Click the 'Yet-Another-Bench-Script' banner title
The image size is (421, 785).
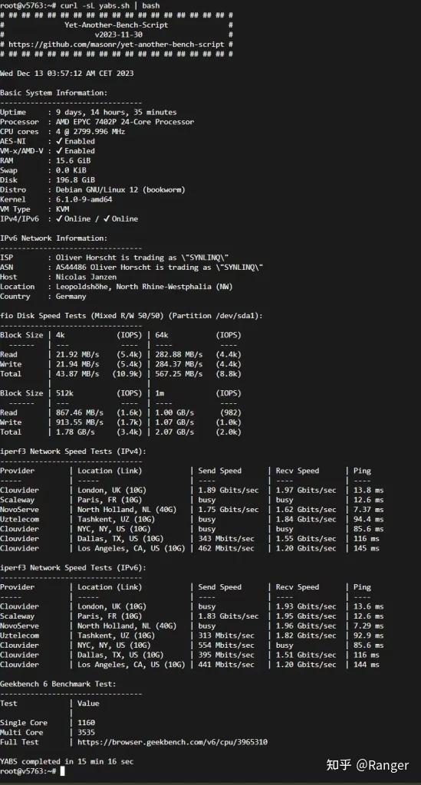pos(116,25)
